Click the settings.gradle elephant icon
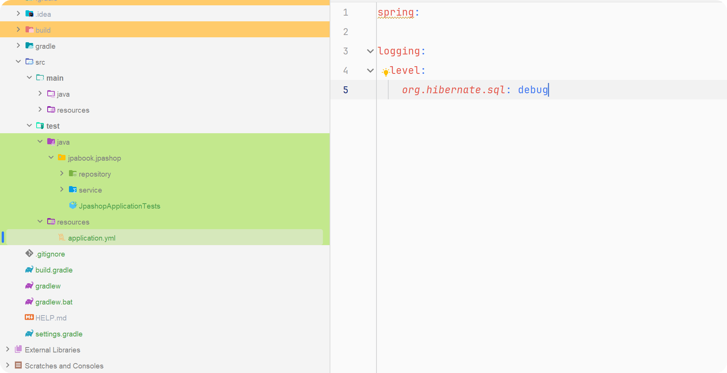Image resolution: width=727 pixels, height=373 pixels. point(29,333)
